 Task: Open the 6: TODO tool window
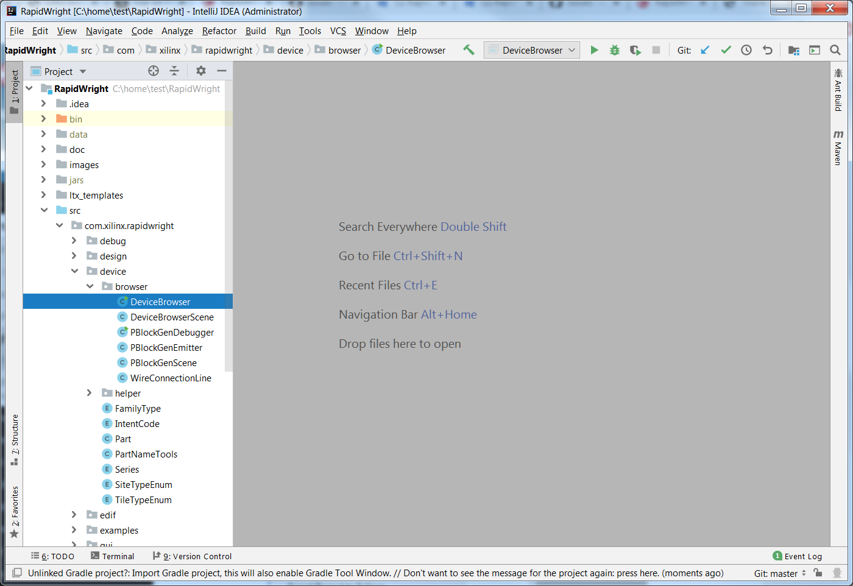[53, 556]
